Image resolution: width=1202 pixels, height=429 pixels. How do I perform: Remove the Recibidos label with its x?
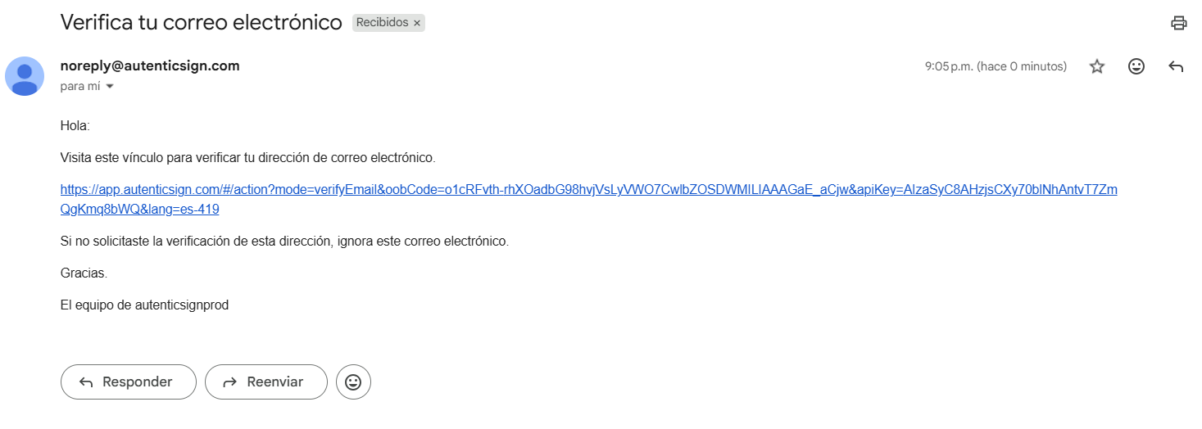click(x=417, y=24)
